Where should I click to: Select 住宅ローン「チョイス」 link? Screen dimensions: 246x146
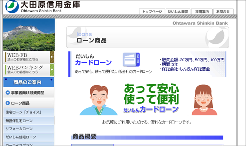coord(29,112)
